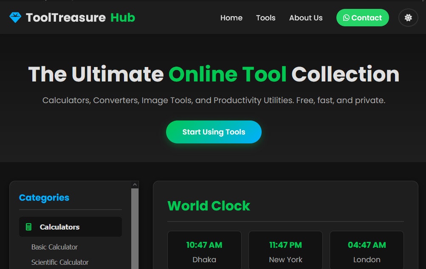Click the ToolTreasure Hub diamond logo

[x=15, y=17]
